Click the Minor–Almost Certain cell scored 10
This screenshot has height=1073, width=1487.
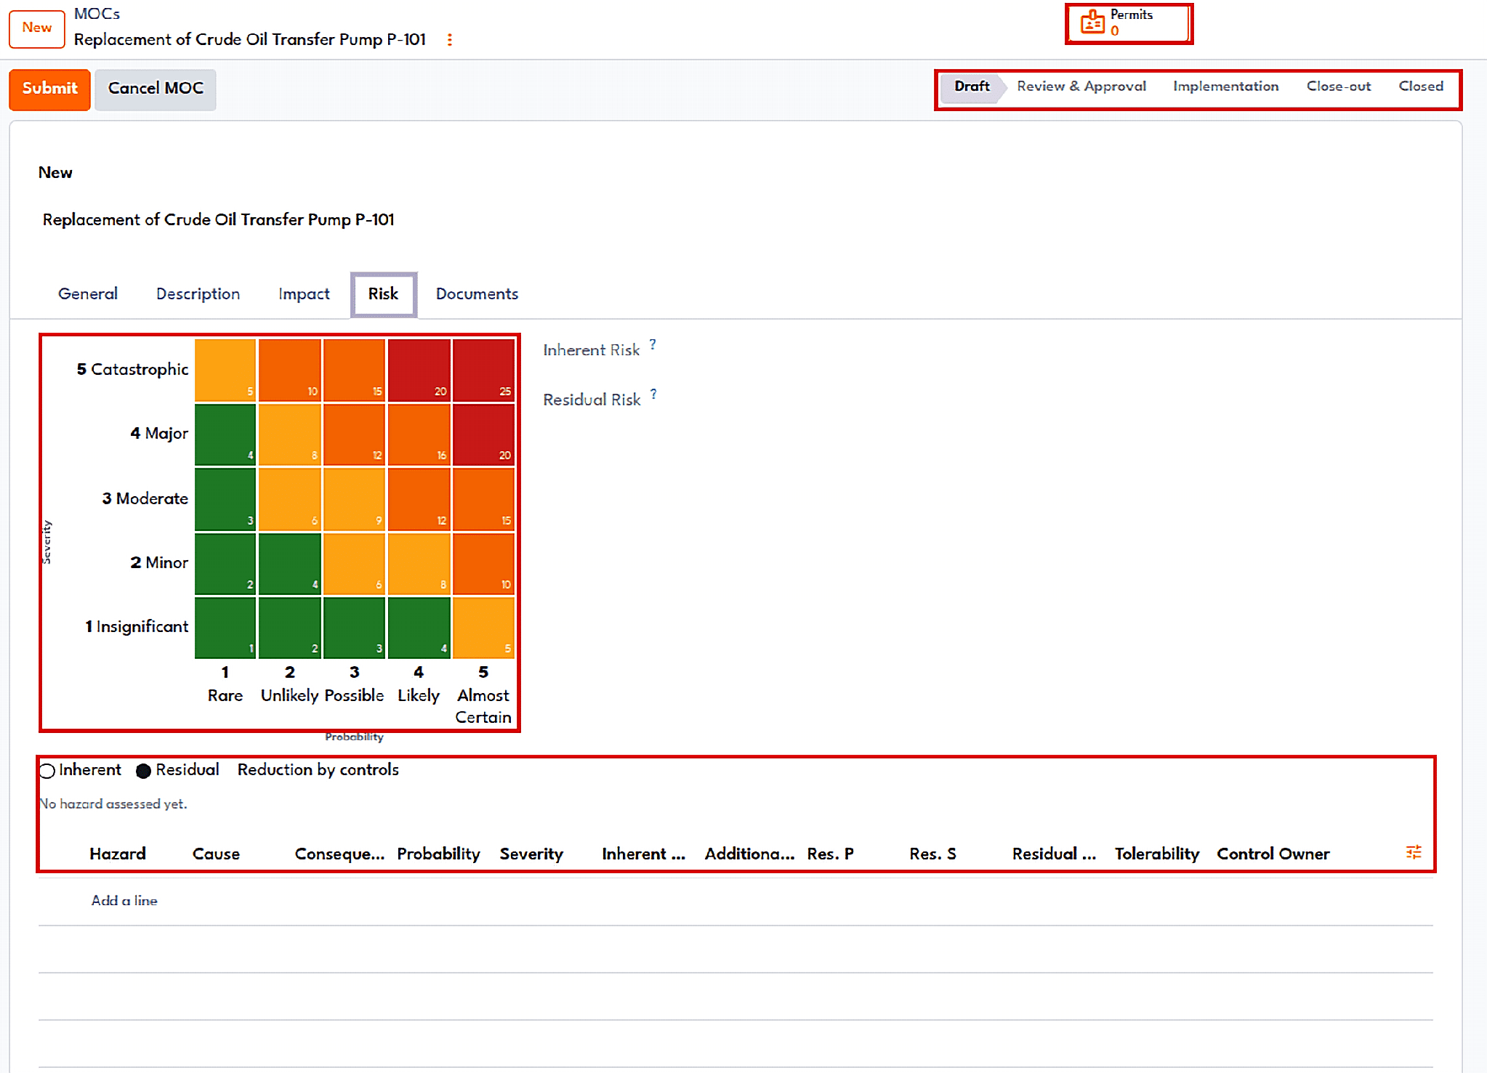point(483,563)
